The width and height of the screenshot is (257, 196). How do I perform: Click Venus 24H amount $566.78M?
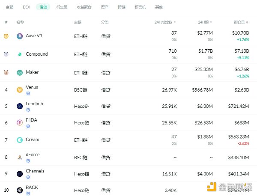(x=202, y=90)
